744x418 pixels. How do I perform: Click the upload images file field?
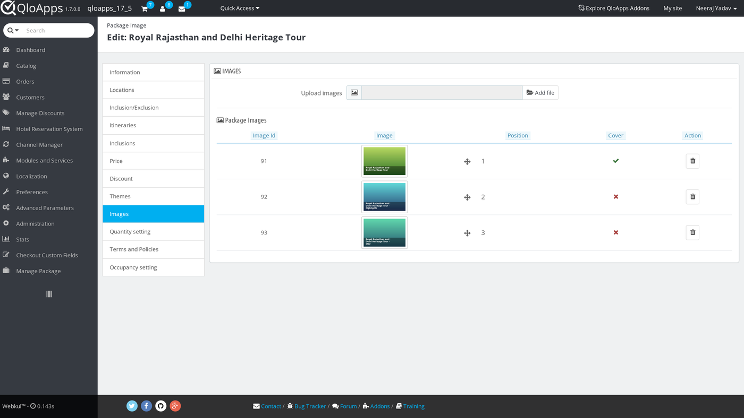(x=442, y=92)
